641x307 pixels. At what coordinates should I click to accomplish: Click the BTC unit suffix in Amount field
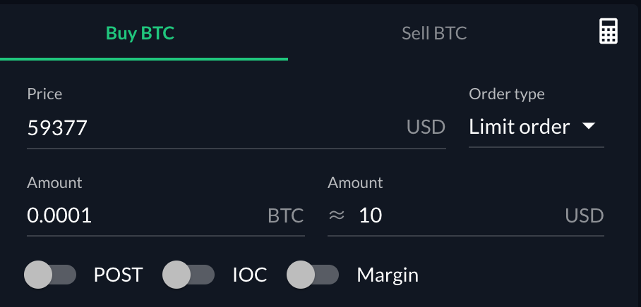pyautogui.click(x=286, y=215)
